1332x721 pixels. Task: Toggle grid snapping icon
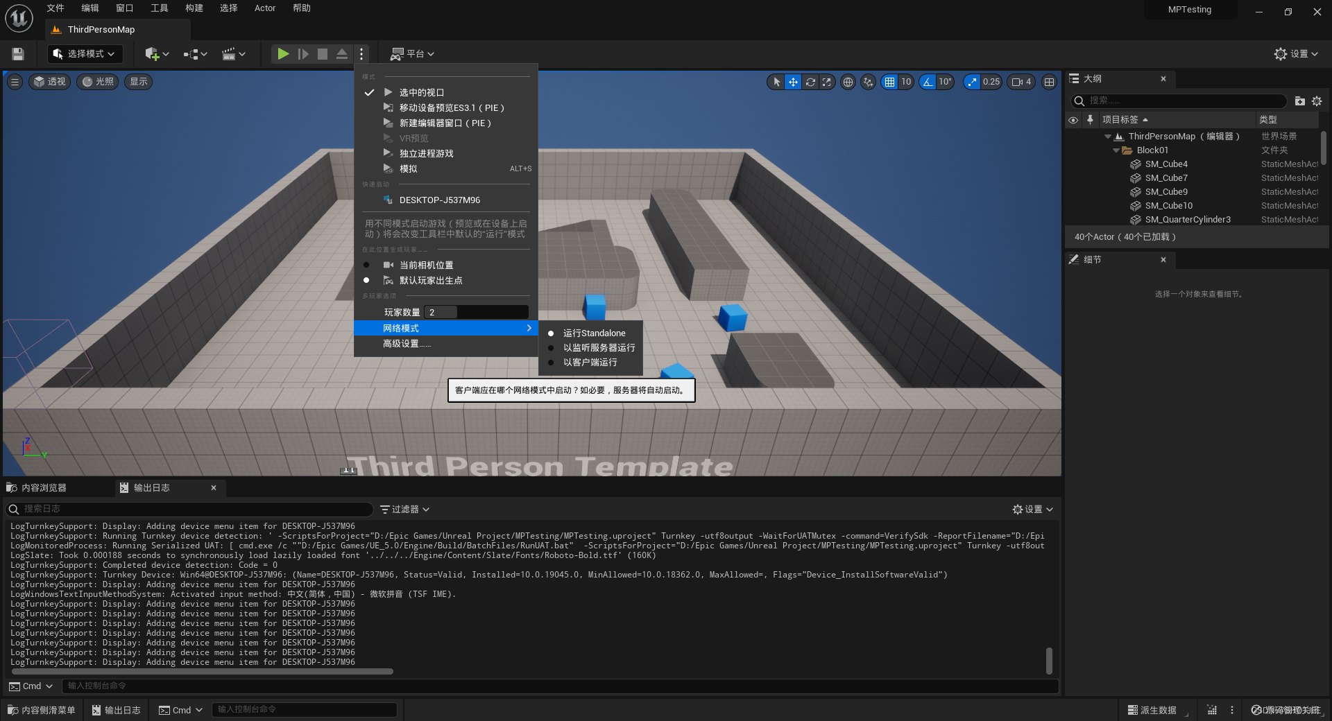(889, 82)
